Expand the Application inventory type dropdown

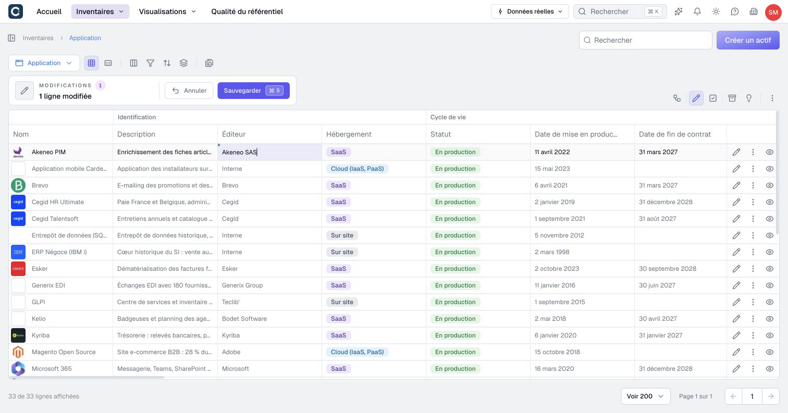click(x=44, y=63)
